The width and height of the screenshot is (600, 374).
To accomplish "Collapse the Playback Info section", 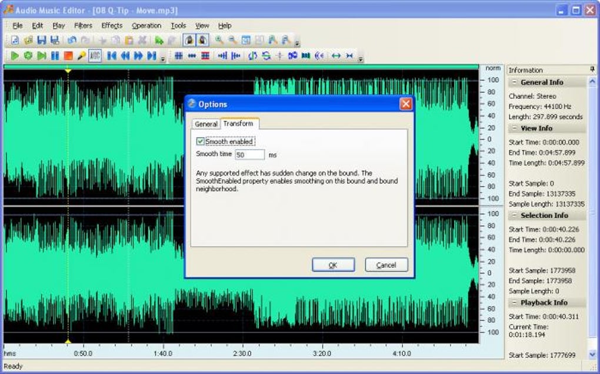I will pos(515,302).
